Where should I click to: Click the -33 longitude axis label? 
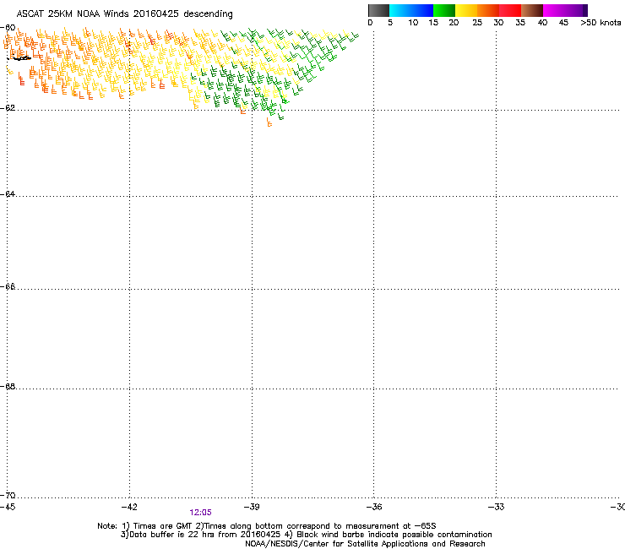pos(496,507)
